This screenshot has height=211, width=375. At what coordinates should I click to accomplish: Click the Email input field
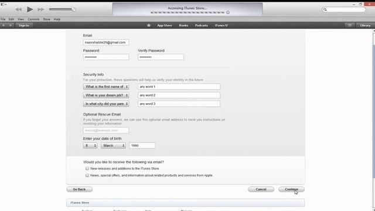pos(106,42)
